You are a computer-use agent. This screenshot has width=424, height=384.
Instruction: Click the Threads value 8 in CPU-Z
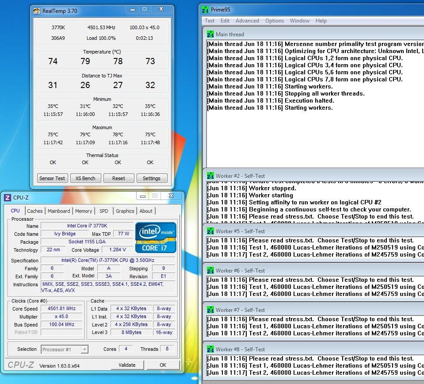pos(167,349)
